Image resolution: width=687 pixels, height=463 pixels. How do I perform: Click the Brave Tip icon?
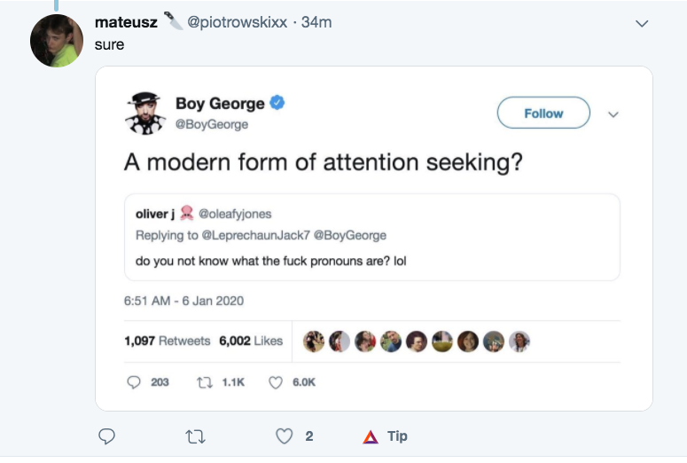(371, 436)
